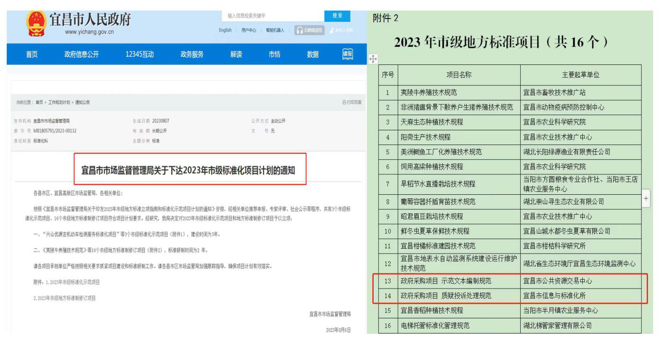Open the 数据 navigation item
Screen dimensions: 661x344
point(313,54)
